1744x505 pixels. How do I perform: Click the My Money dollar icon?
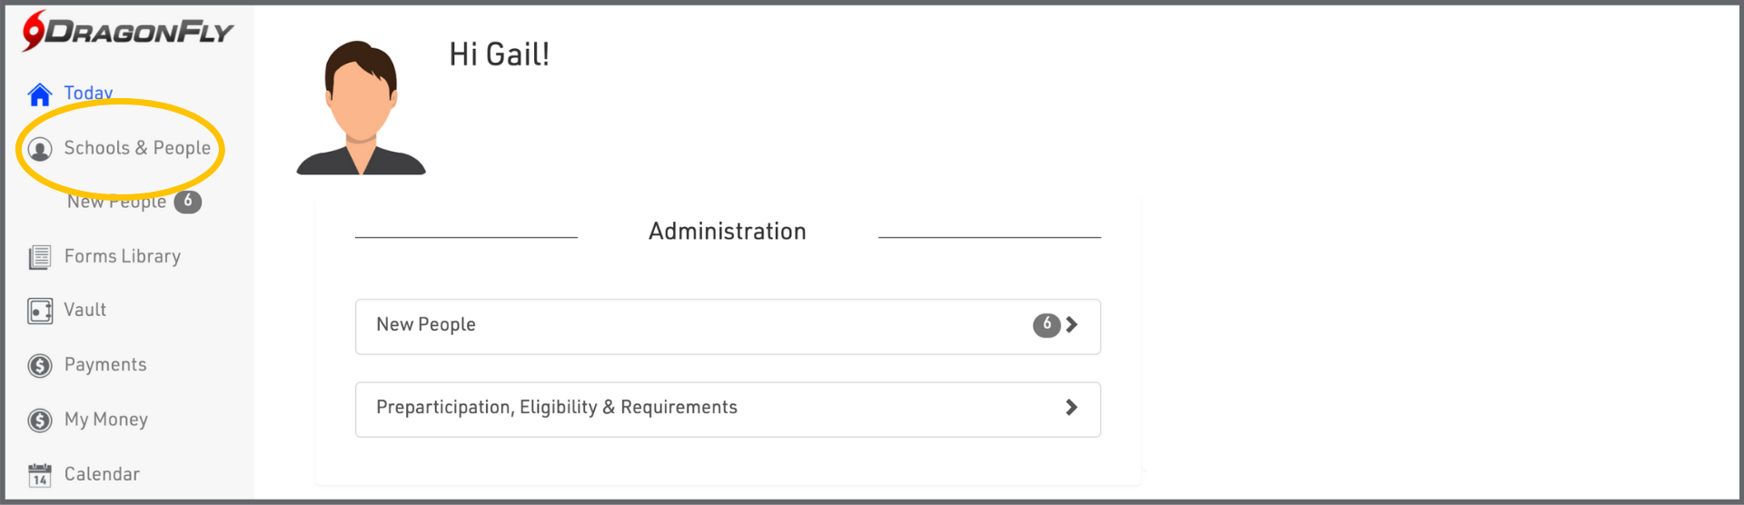tap(40, 421)
